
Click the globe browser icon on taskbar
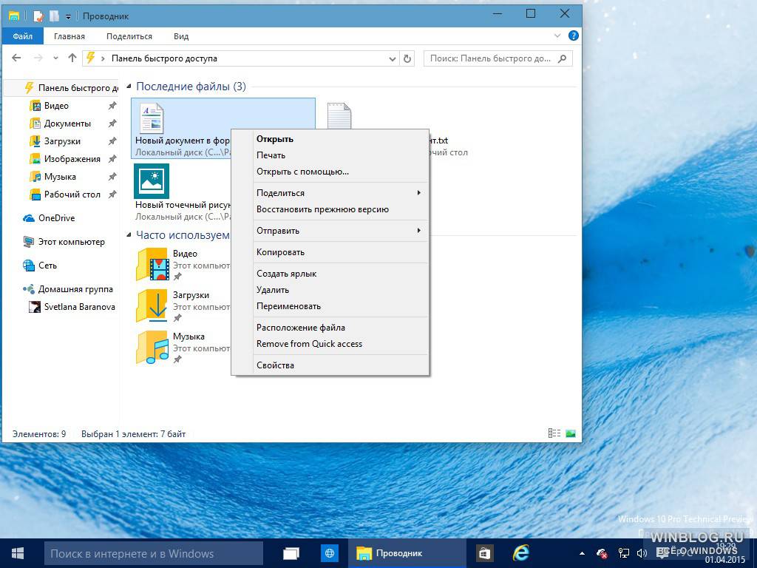pyautogui.click(x=330, y=553)
